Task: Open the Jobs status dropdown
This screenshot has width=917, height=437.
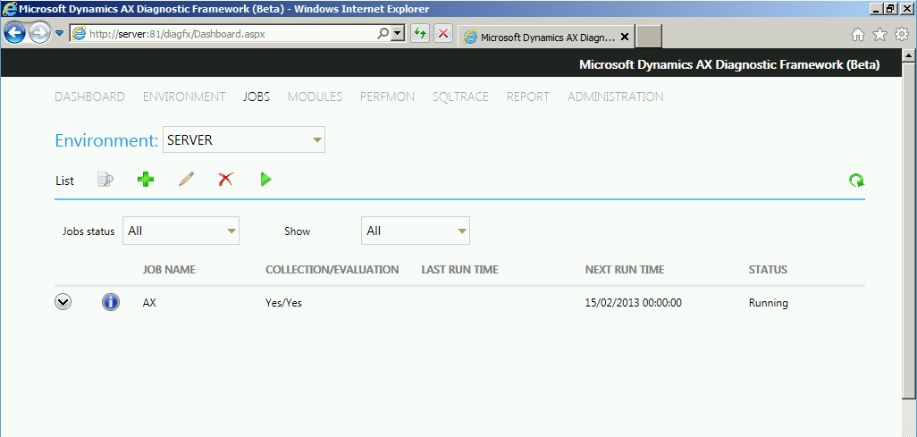Action: click(x=181, y=231)
